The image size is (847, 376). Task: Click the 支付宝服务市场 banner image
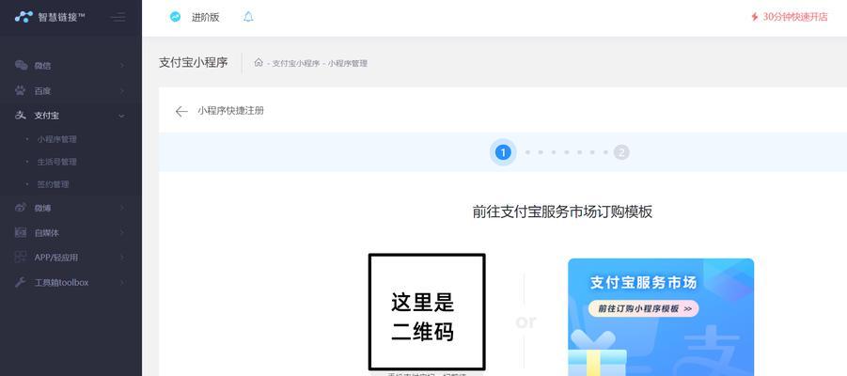661,317
